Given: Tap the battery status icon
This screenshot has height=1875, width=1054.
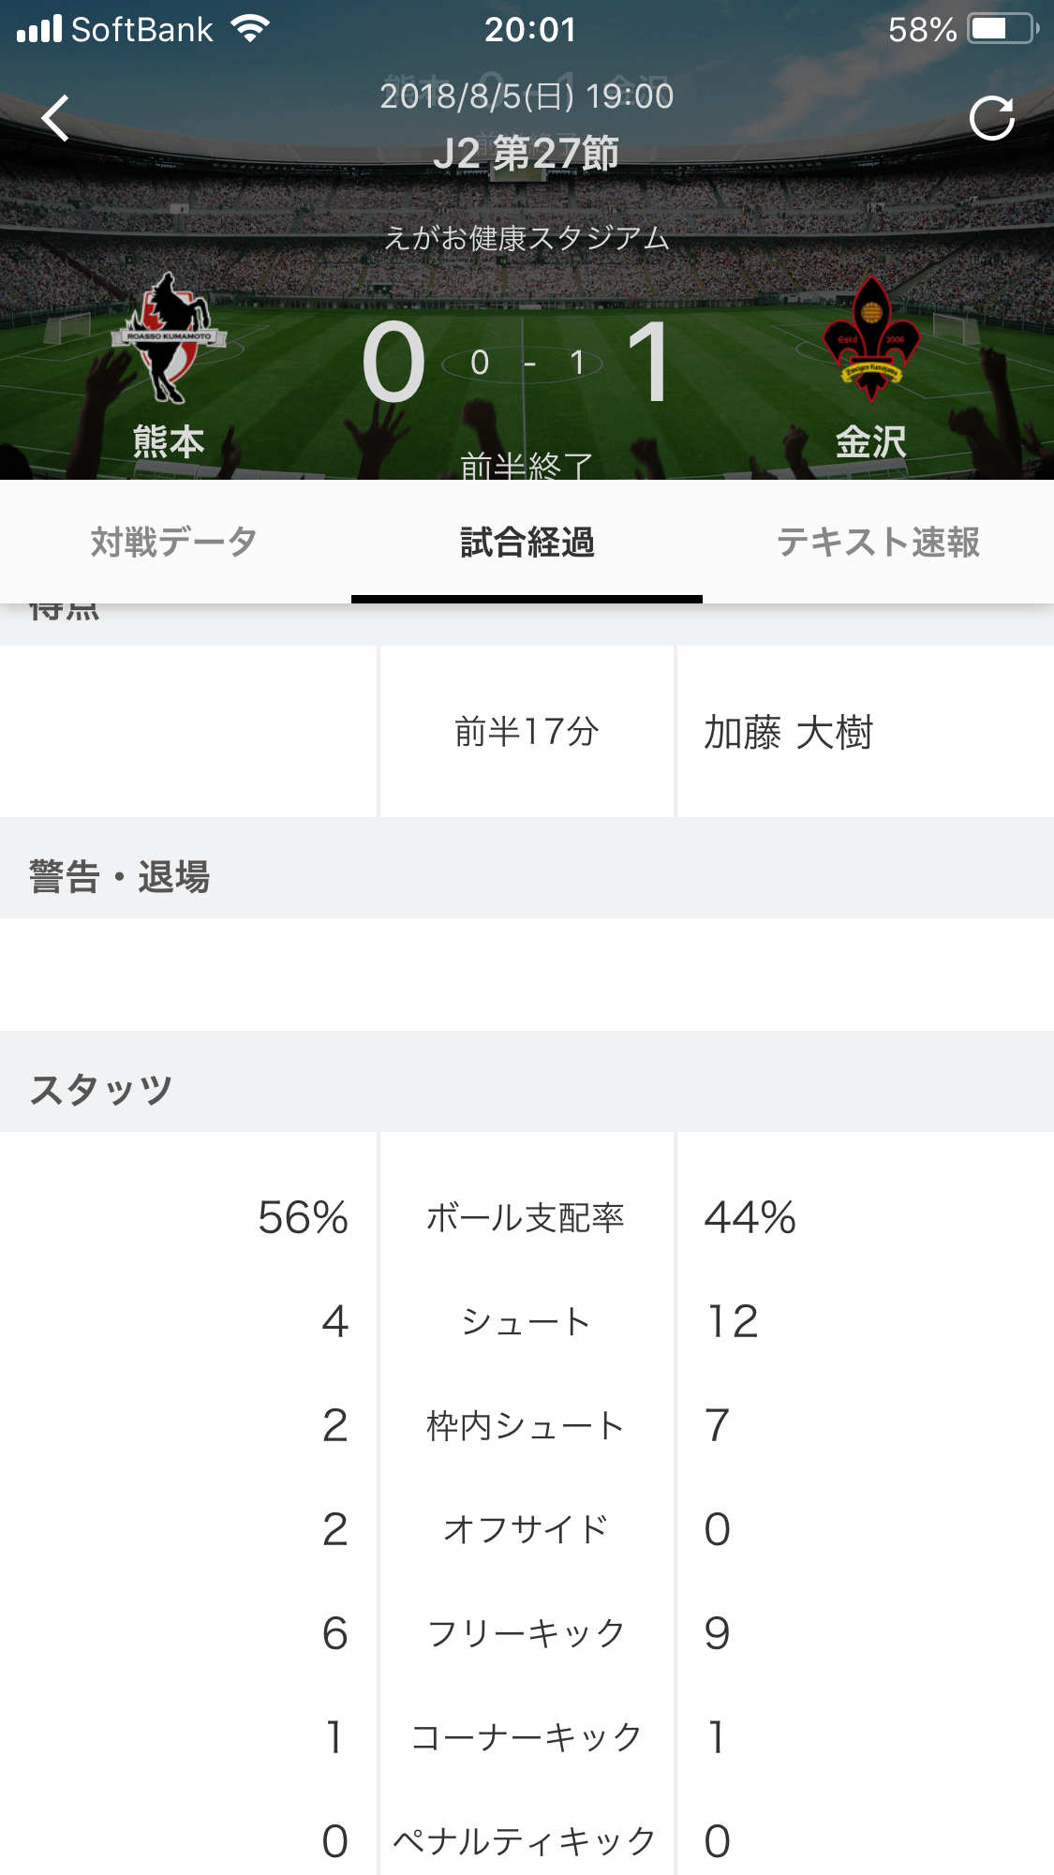Looking at the screenshot, I should (x=1003, y=29).
